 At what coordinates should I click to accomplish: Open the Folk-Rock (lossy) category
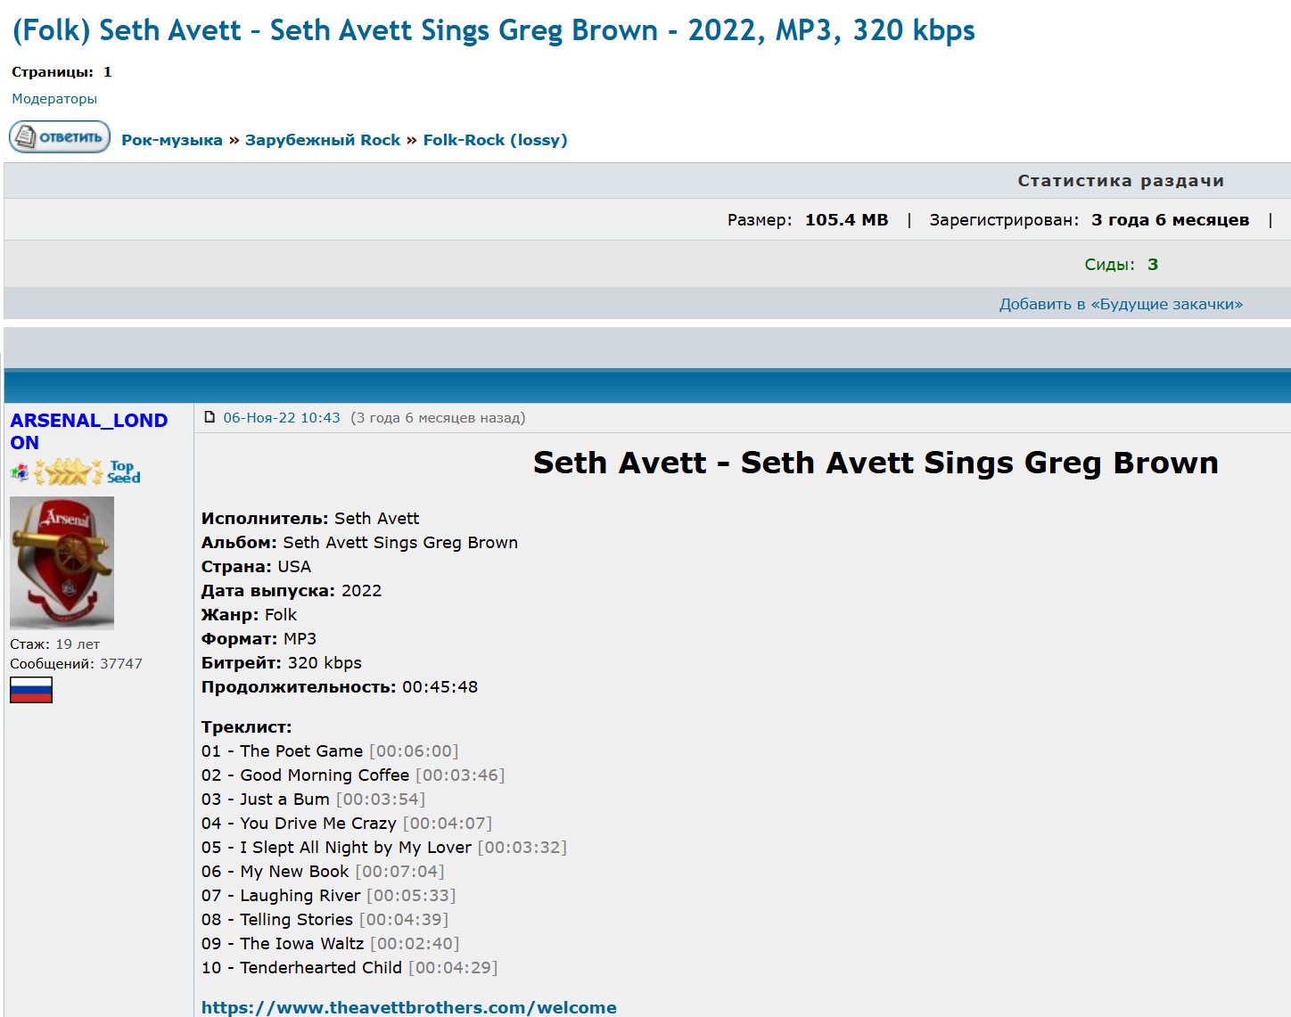coord(495,140)
